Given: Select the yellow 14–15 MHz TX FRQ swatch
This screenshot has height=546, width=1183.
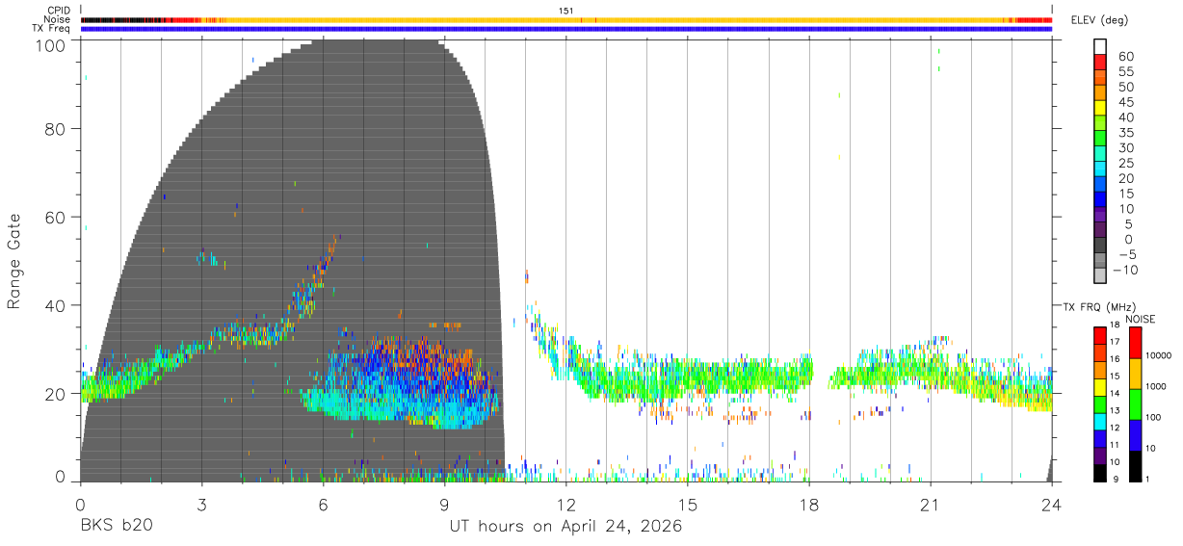Looking at the screenshot, I should point(1099,386).
